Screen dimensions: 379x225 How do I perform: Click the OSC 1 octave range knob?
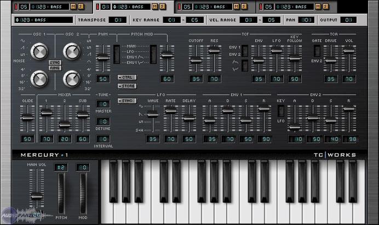(x=39, y=79)
